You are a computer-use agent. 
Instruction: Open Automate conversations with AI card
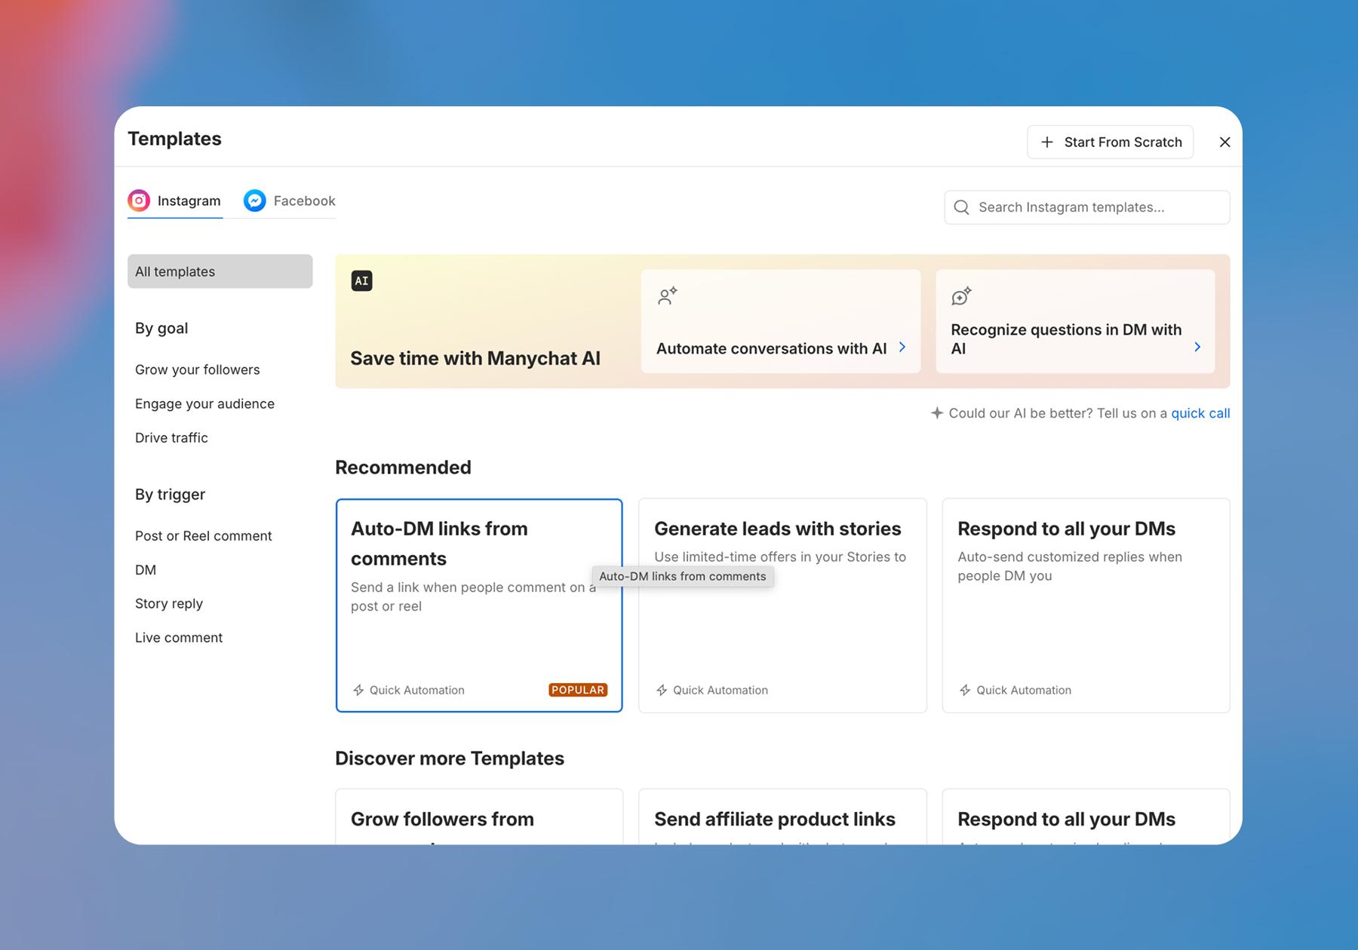tap(781, 321)
